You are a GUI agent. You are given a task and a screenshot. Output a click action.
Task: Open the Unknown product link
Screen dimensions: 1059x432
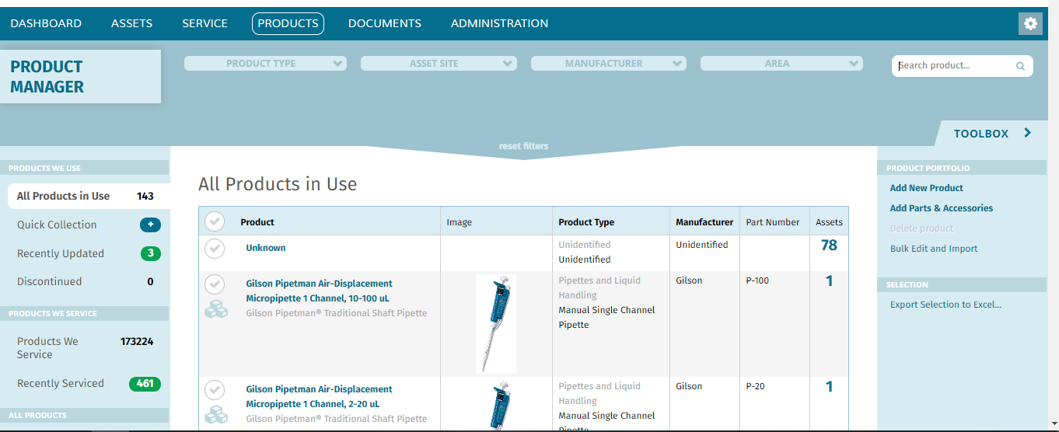click(266, 248)
